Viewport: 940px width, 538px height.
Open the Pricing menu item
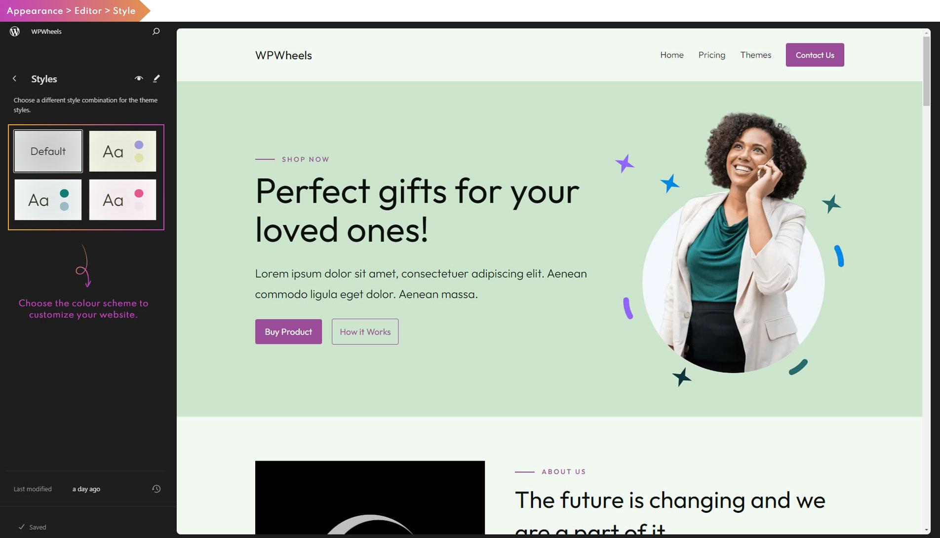coord(711,55)
